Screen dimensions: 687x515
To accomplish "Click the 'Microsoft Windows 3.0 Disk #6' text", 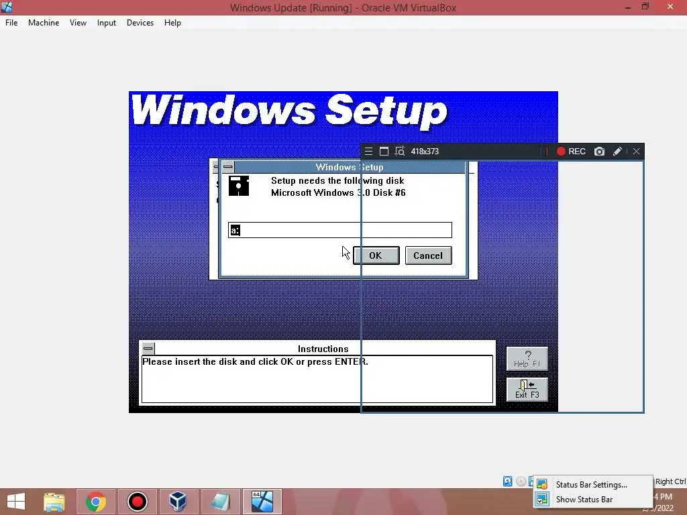I will [338, 192].
